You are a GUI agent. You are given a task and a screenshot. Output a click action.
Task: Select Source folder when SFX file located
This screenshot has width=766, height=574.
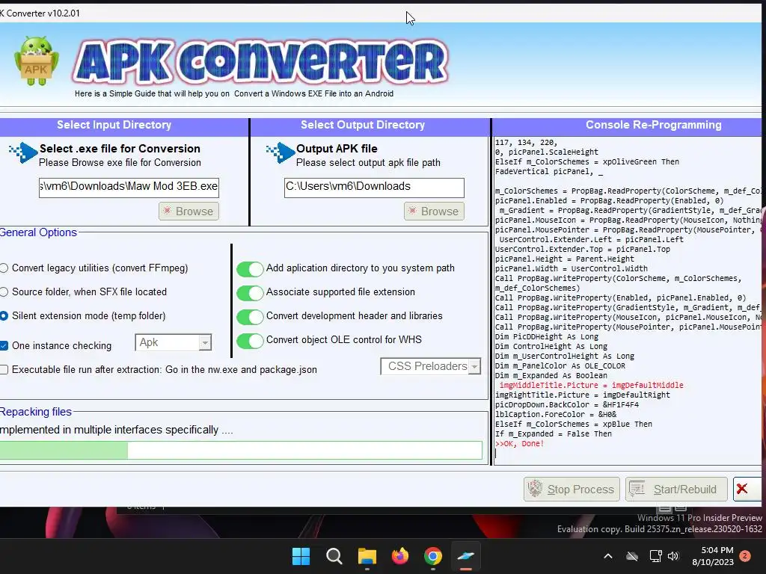coord(4,292)
